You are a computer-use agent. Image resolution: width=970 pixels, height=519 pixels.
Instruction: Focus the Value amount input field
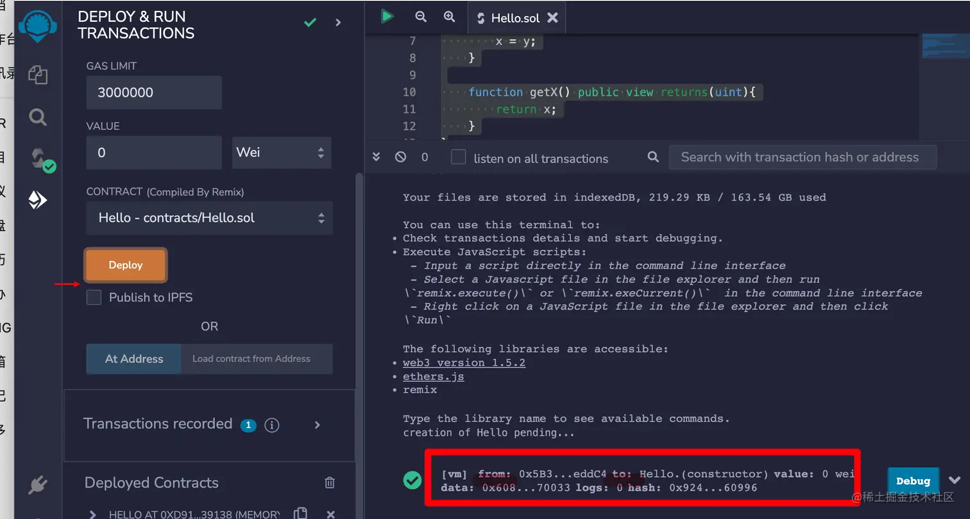tap(154, 152)
